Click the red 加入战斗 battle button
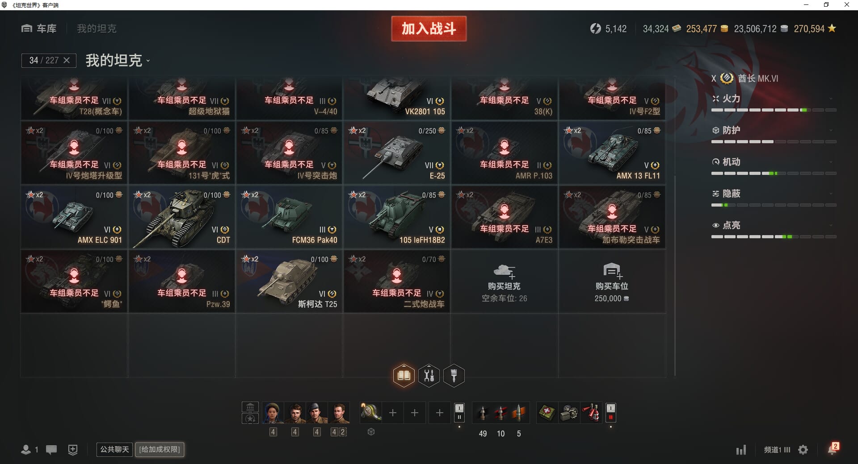Image resolution: width=858 pixels, height=464 pixels. coord(429,29)
